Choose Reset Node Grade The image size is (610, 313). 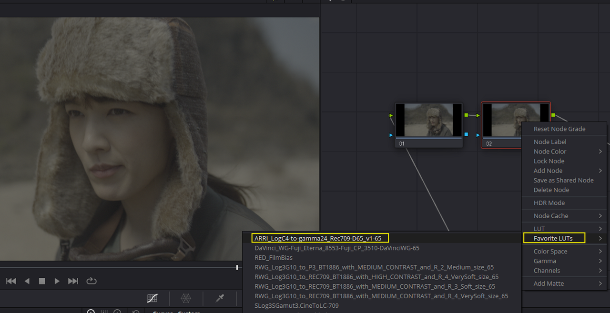[559, 129]
